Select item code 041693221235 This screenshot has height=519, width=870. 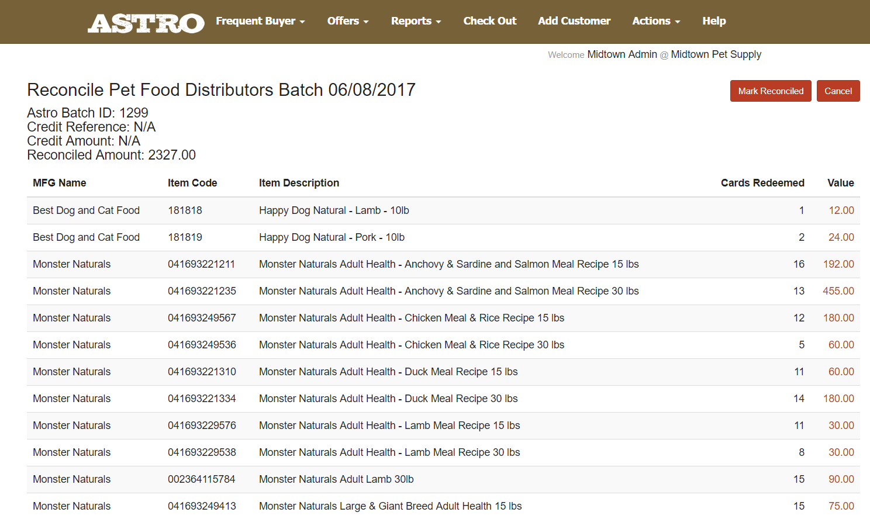202,291
